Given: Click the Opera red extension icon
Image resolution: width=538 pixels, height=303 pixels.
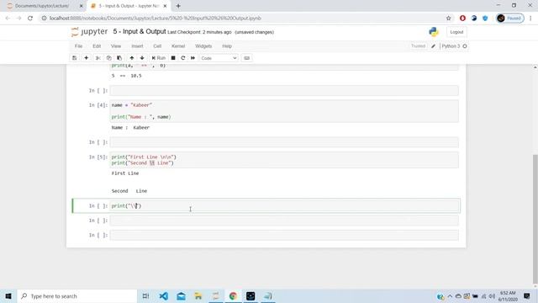Looking at the screenshot, I should 462,19.
